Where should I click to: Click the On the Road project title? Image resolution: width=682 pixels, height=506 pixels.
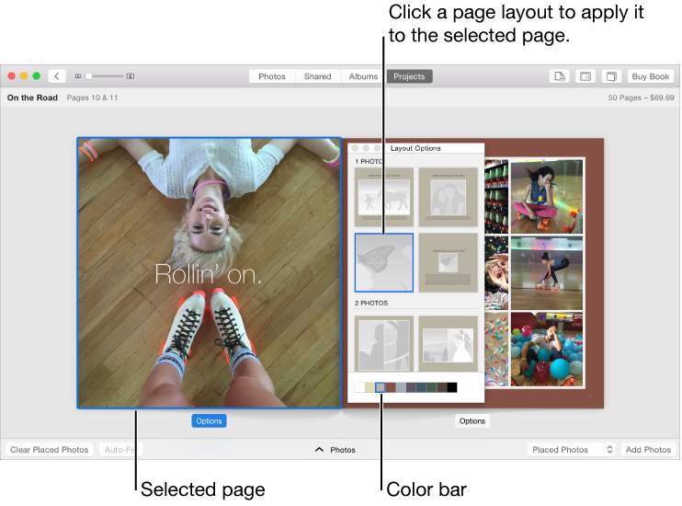point(32,98)
